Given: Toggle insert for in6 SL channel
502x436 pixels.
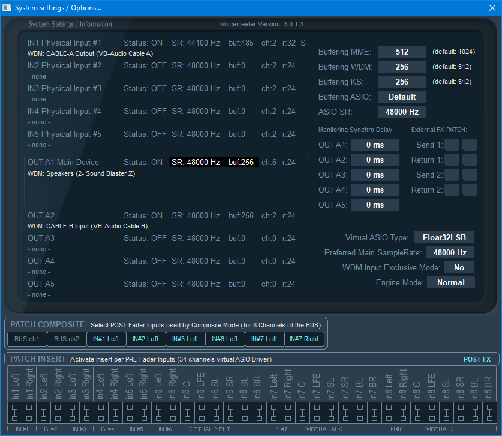Looking at the screenshot, I should coord(216,413).
